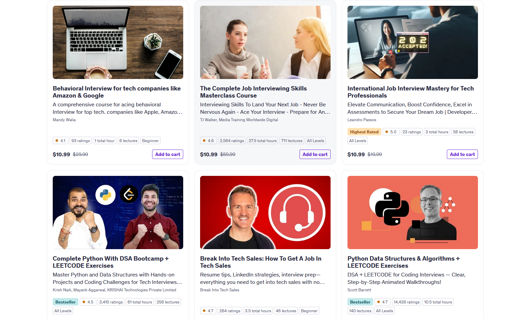Add International Job Interview Mastery to cart
This screenshot has height=319, width=530.
(x=462, y=154)
